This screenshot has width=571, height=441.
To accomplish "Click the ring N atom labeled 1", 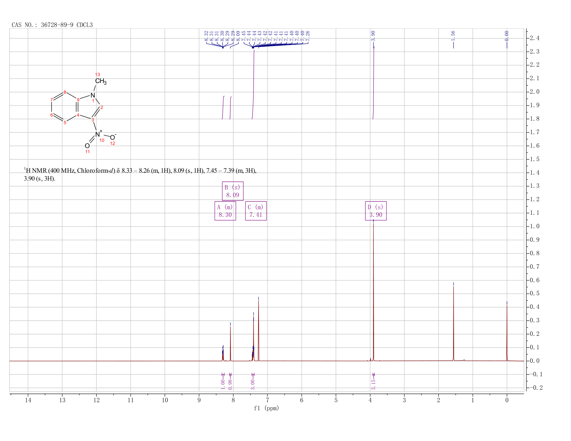I will [x=92, y=95].
